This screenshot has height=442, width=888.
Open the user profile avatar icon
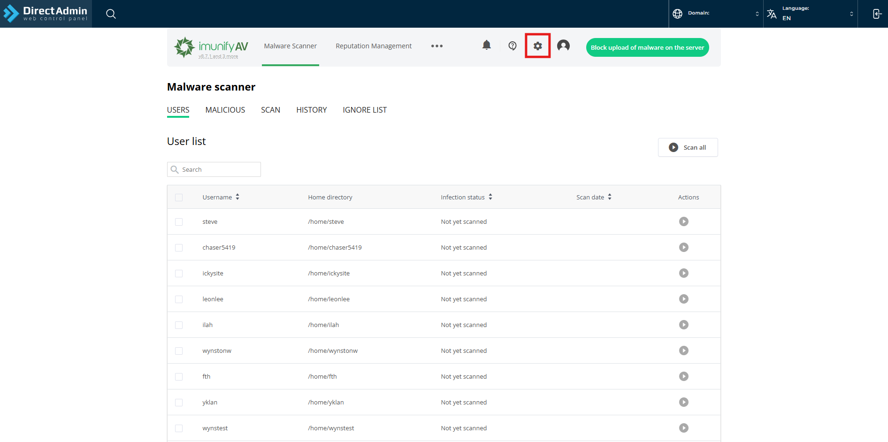point(563,46)
